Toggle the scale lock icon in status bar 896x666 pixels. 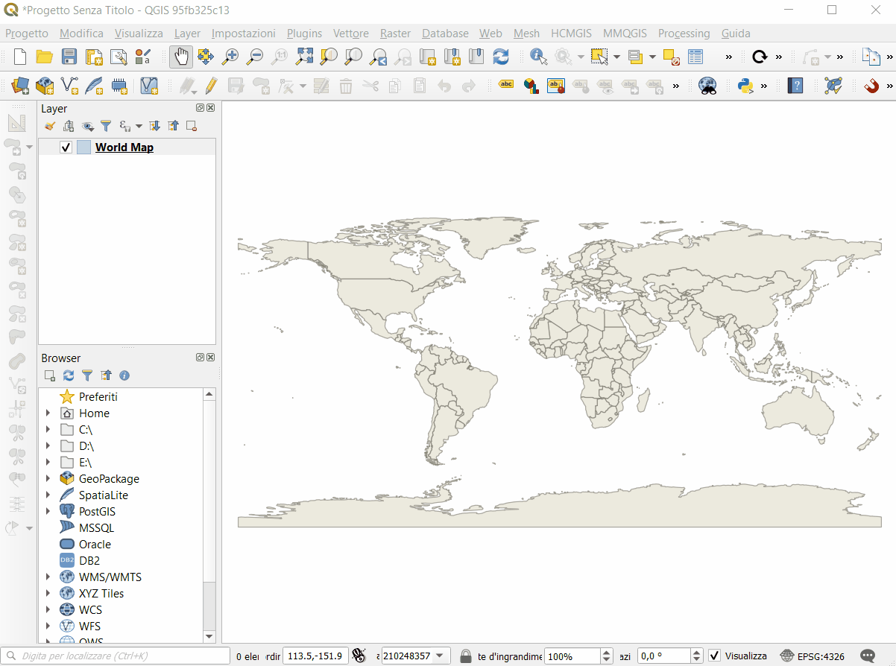[x=466, y=656]
